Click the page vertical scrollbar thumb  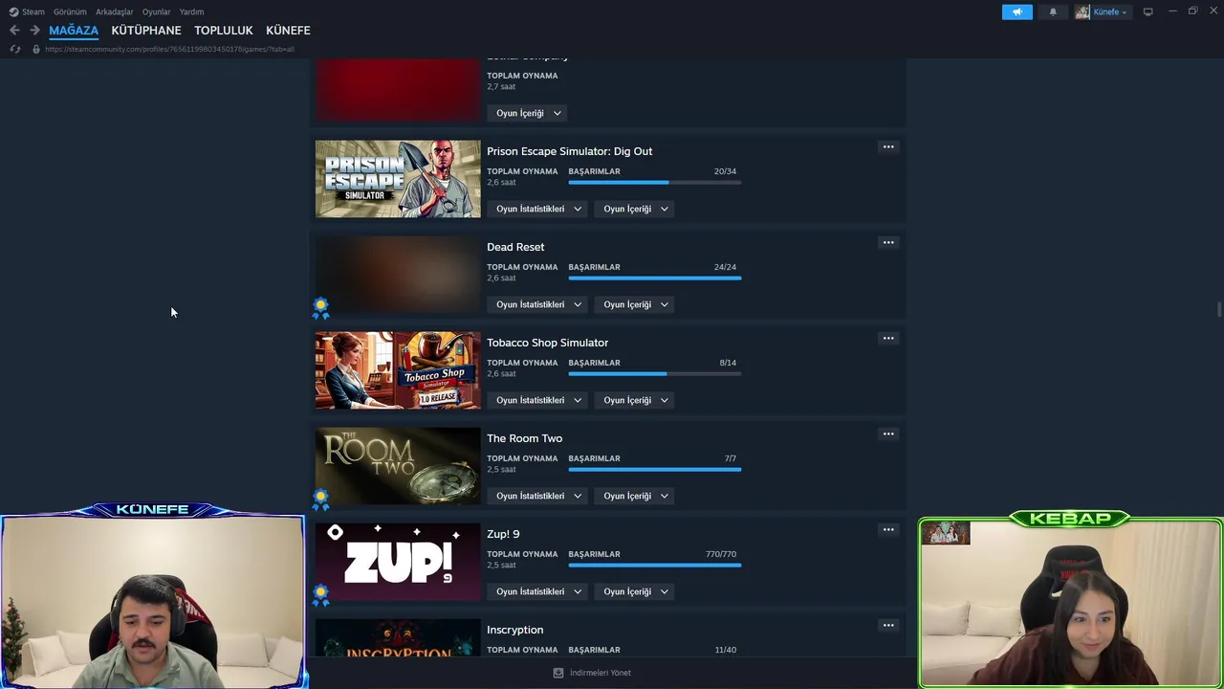coord(1218,311)
